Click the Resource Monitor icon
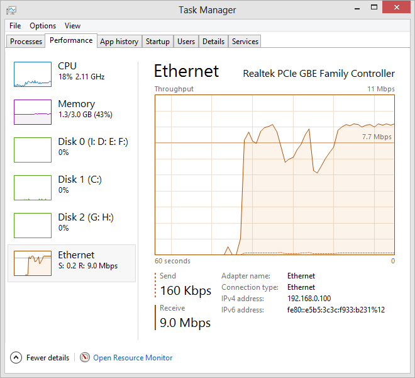The image size is (415, 378). click(x=85, y=357)
